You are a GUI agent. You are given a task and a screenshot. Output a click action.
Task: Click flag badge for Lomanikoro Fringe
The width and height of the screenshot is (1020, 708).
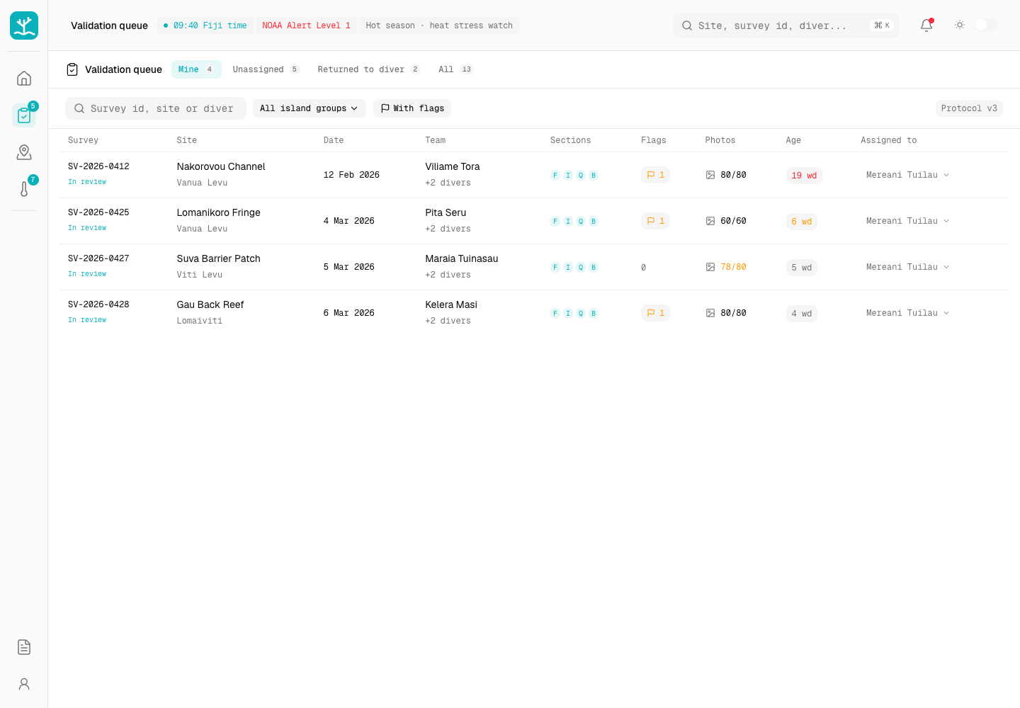click(x=655, y=221)
